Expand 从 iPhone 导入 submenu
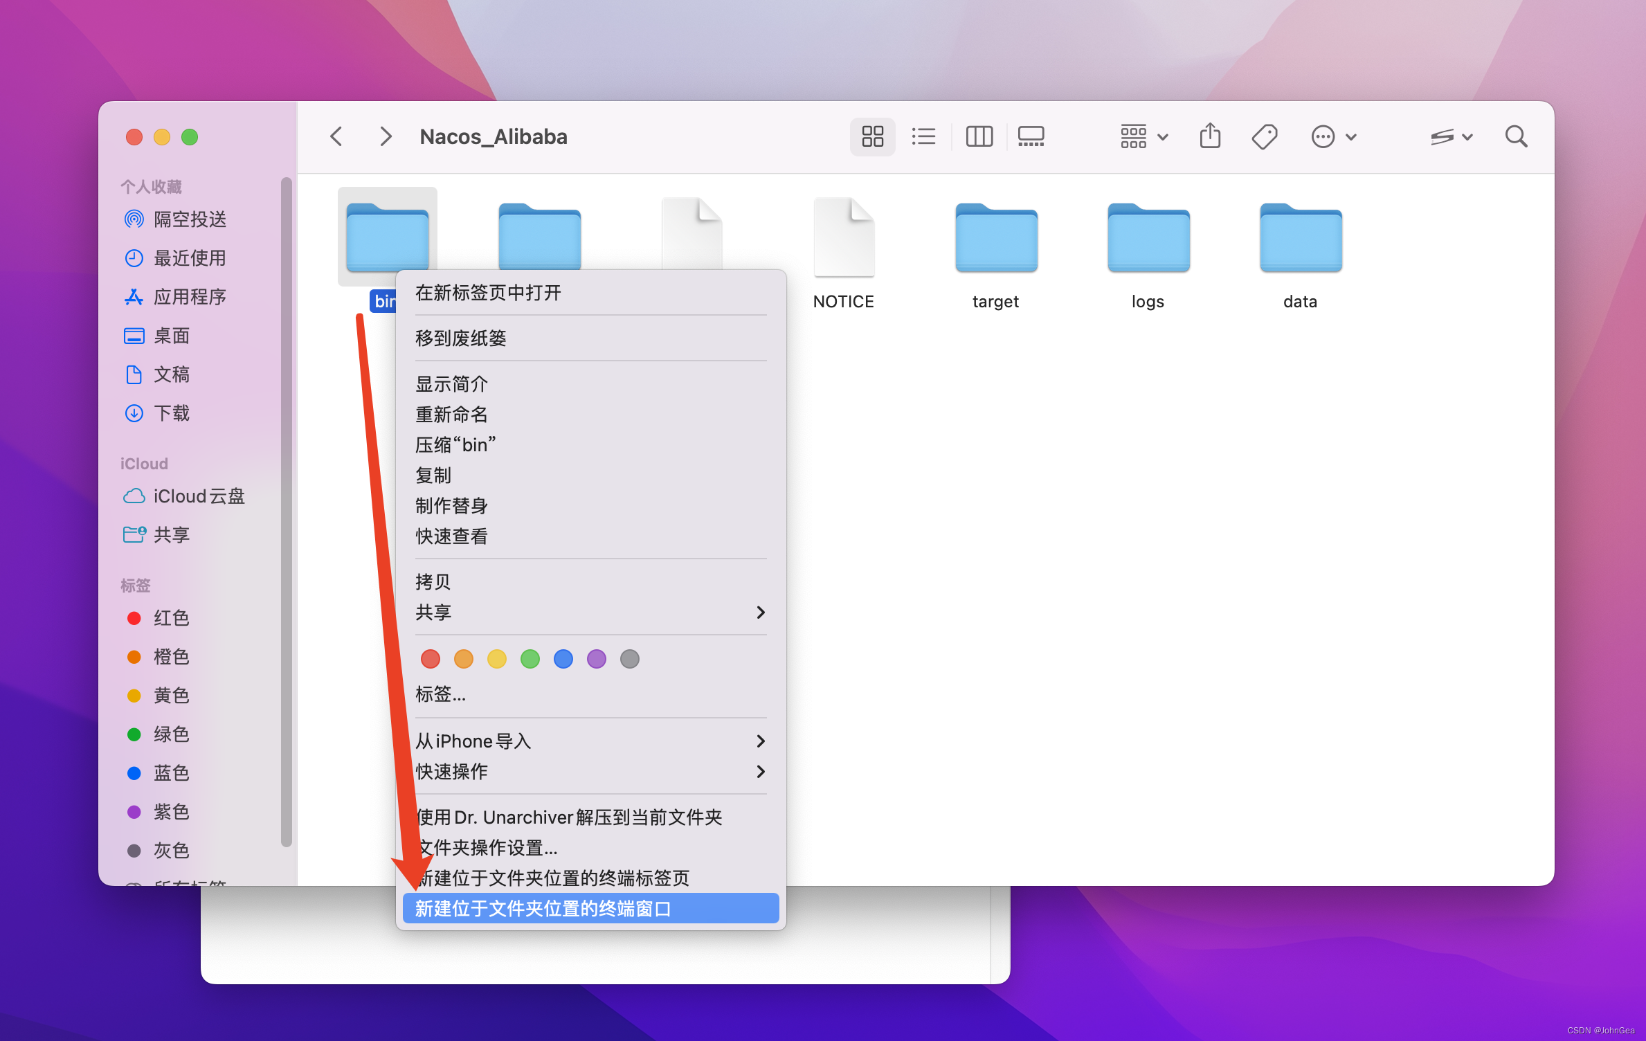1646x1041 pixels. pyautogui.click(x=590, y=741)
